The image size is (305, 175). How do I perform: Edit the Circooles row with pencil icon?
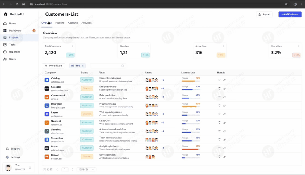225,89
